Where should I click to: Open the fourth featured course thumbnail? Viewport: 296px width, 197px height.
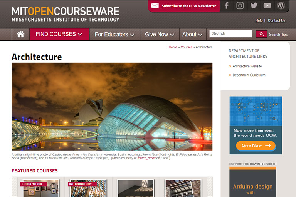coord(183,188)
